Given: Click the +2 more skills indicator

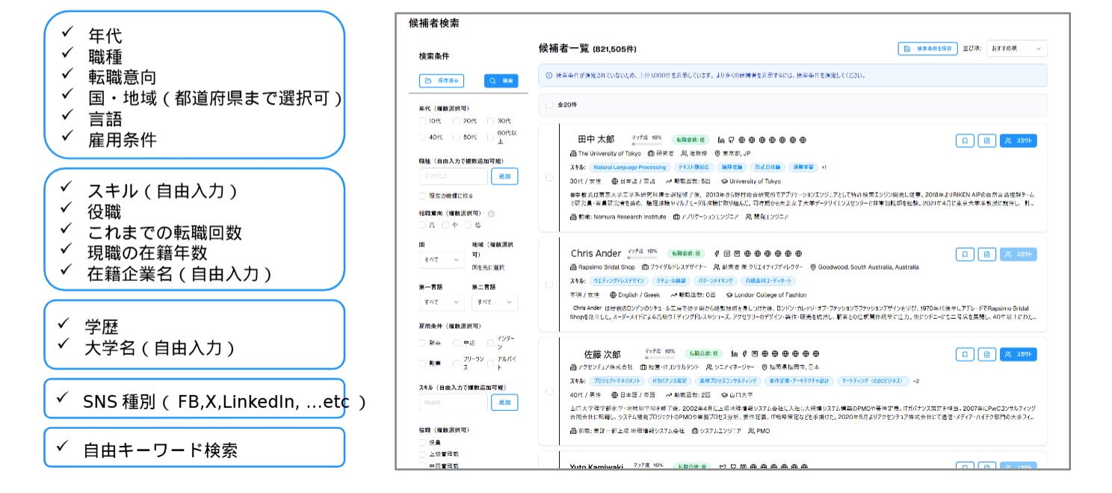Looking at the screenshot, I should [x=916, y=381].
